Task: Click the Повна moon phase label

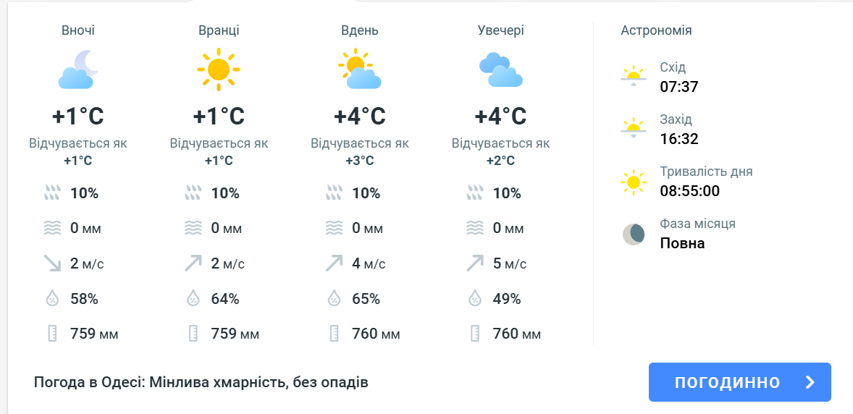Action: [x=682, y=243]
